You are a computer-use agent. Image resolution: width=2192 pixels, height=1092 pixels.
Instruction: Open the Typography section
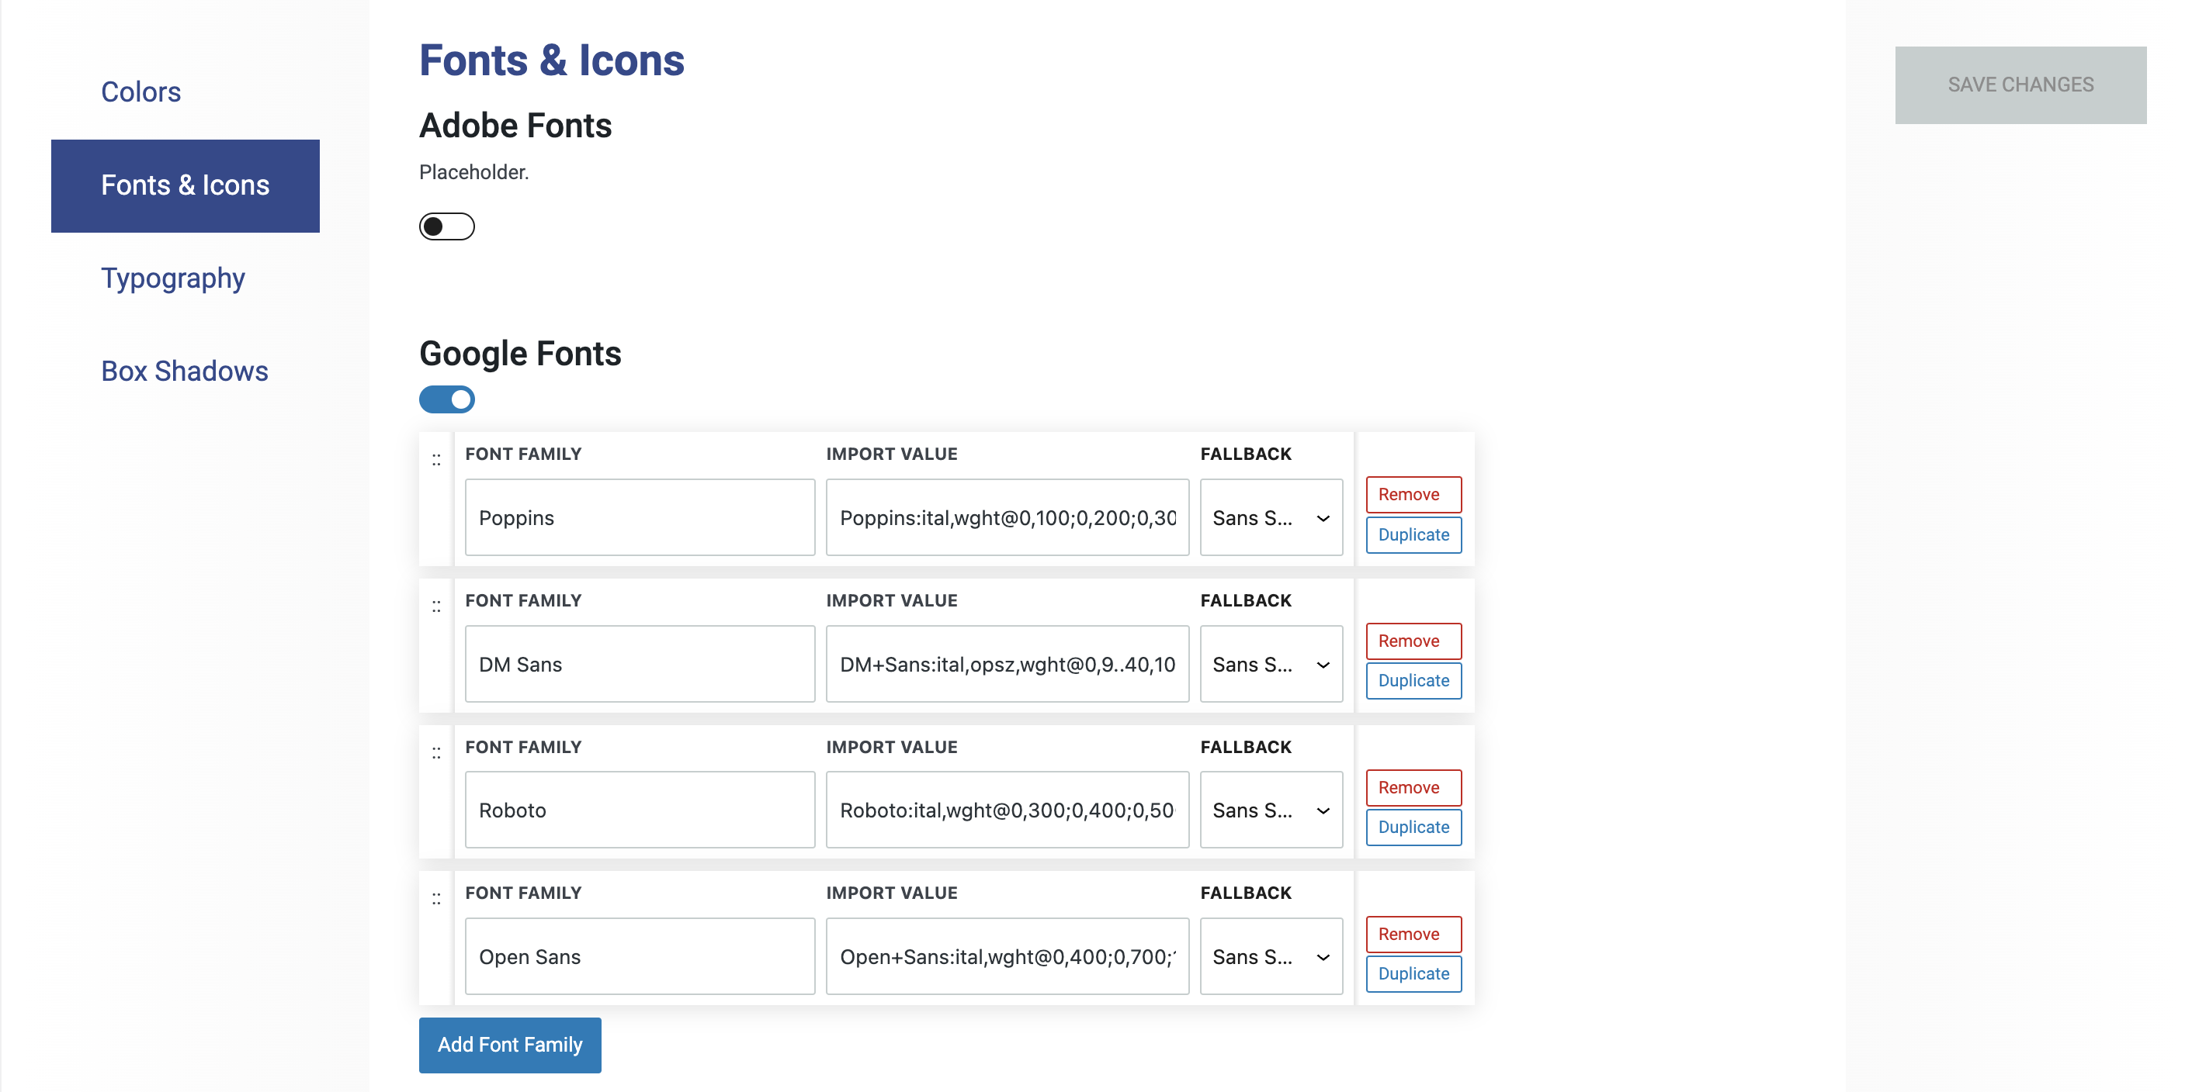173,278
